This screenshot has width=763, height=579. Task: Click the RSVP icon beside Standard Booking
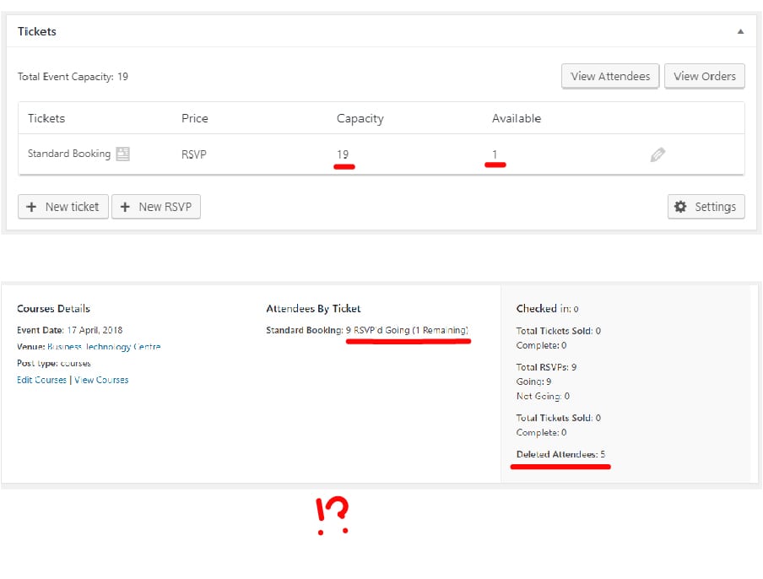(x=123, y=154)
